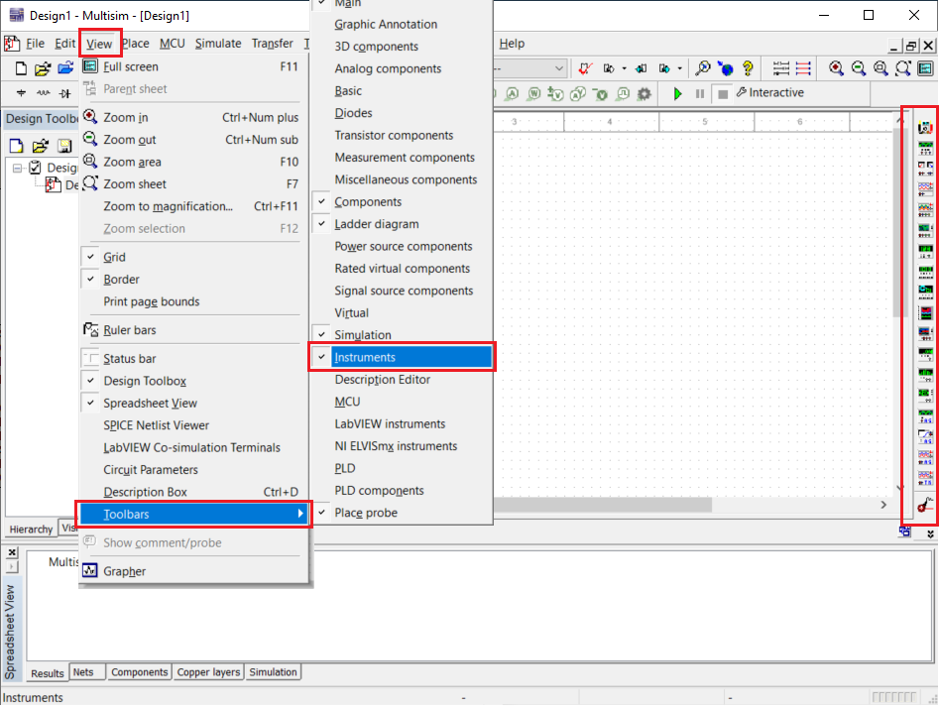This screenshot has width=939, height=709.
Task: Open the Grapher from View menu
Action: click(125, 571)
